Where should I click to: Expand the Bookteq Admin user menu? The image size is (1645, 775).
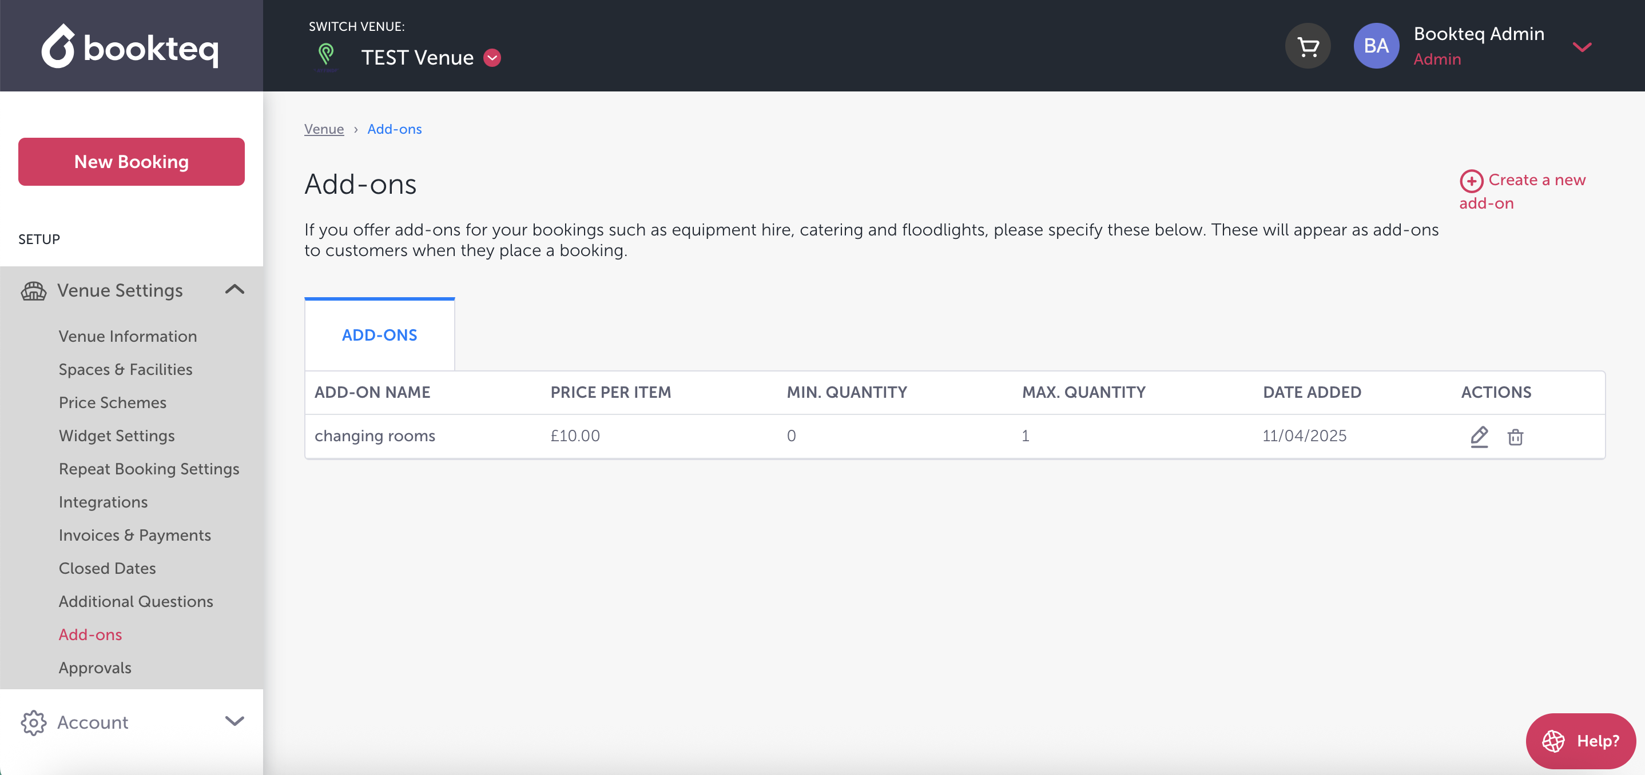click(1582, 46)
